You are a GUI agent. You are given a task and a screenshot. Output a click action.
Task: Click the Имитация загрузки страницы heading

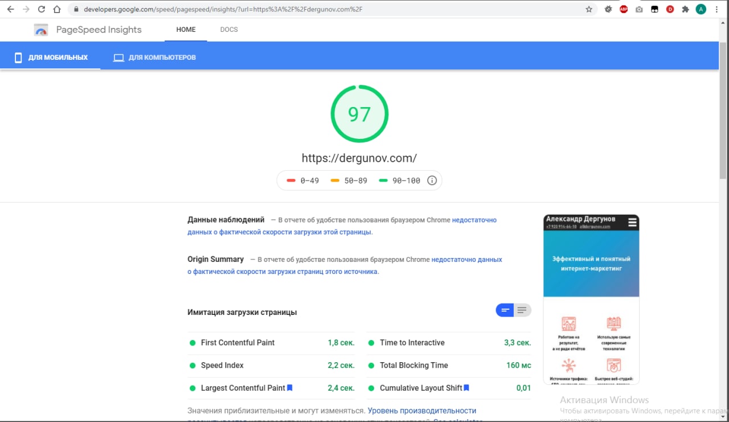[x=242, y=312]
